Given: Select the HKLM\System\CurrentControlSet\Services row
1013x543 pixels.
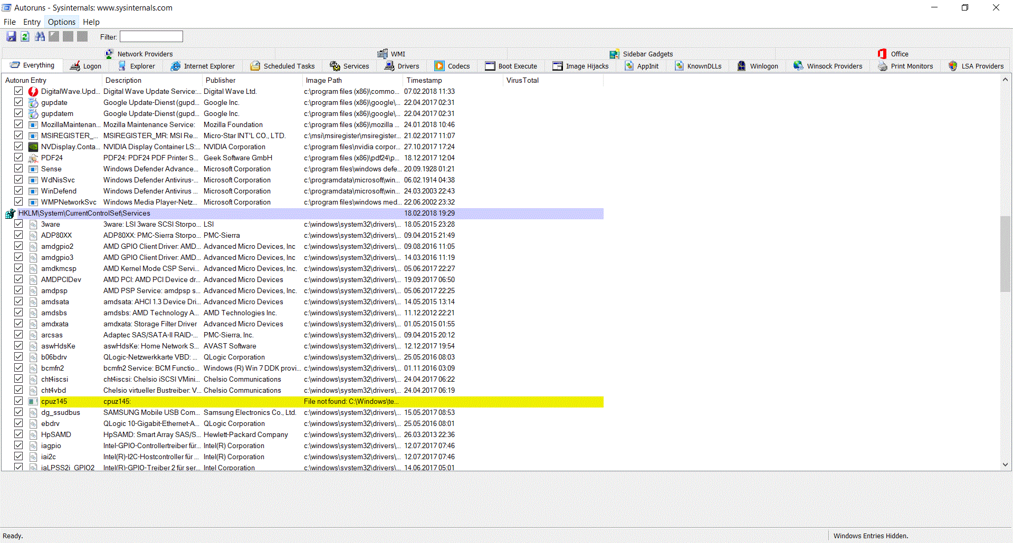Looking at the screenshot, I should tap(310, 214).
